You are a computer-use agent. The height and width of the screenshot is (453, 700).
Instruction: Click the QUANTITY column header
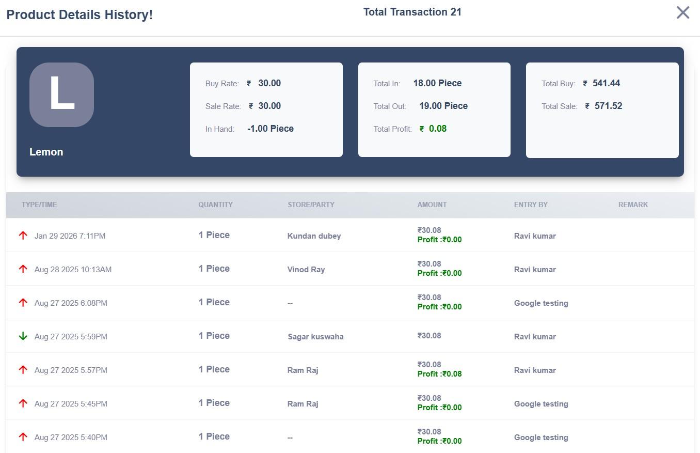215,205
